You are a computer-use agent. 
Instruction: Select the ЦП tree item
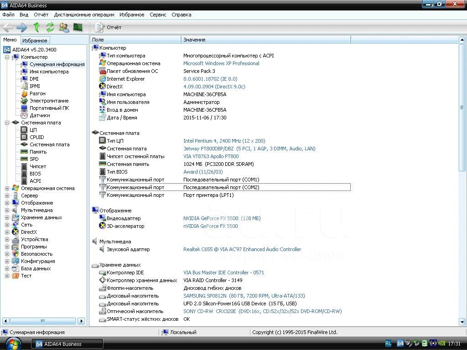[x=33, y=130]
